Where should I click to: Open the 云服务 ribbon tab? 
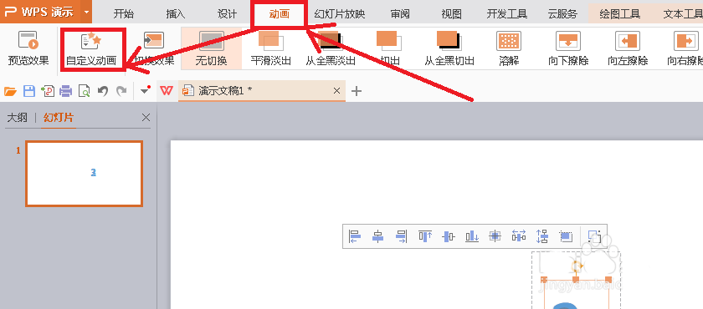(x=562, y=14)
